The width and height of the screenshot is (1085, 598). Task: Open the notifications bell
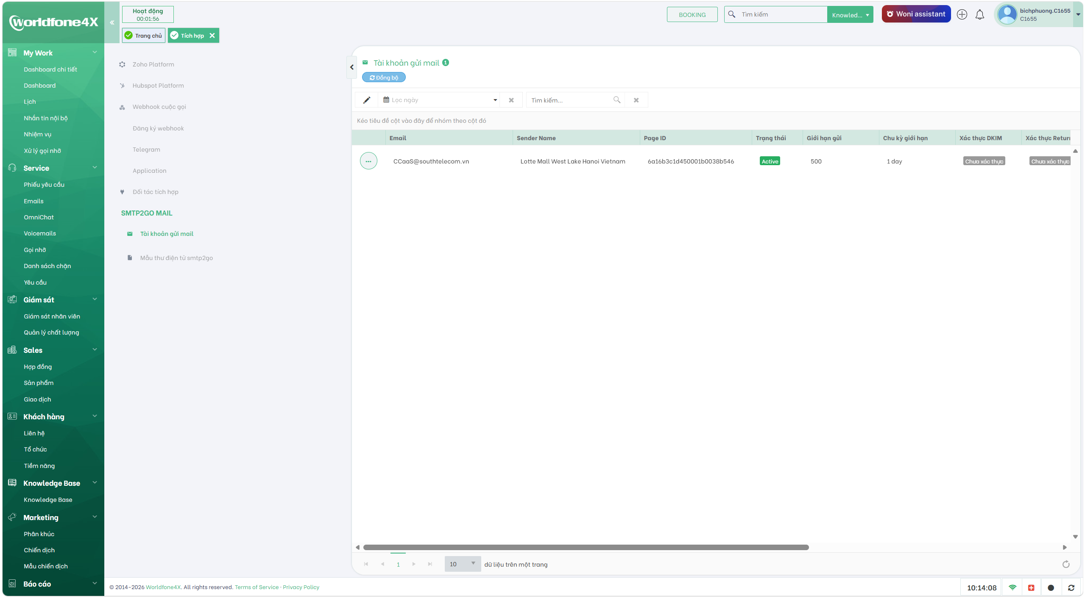click(x=980, y=15)
